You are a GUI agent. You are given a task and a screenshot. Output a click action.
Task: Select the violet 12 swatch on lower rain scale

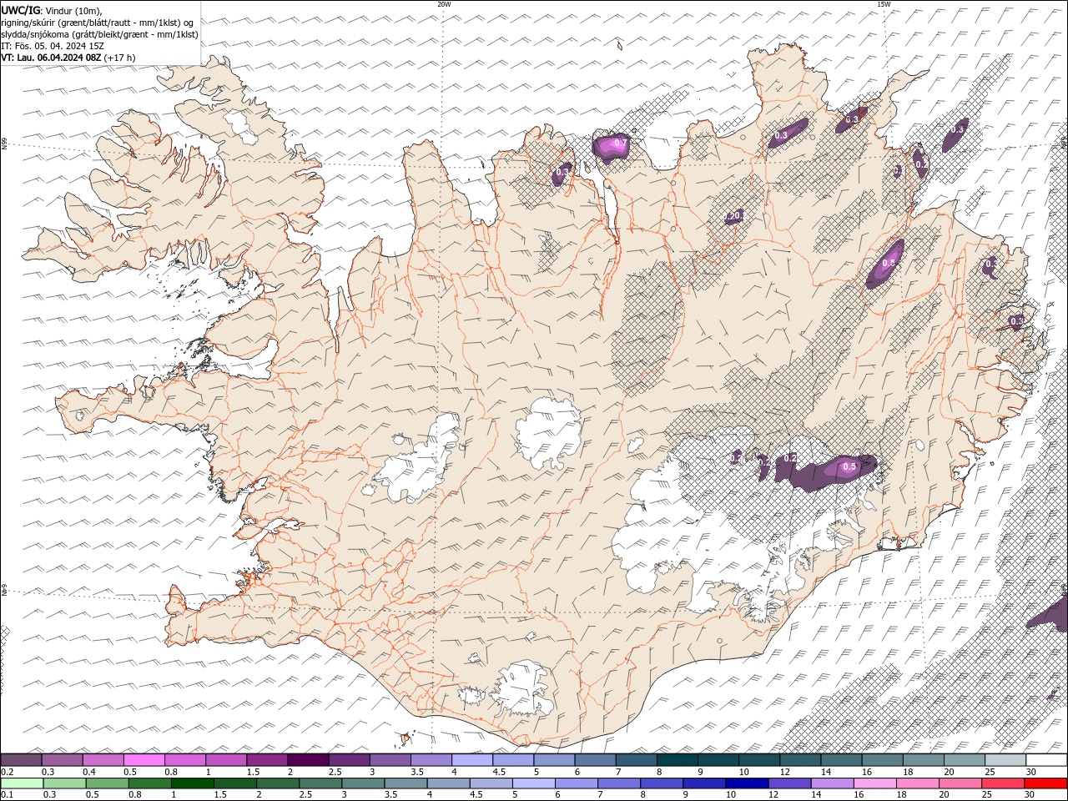click(x=789, y=783)
